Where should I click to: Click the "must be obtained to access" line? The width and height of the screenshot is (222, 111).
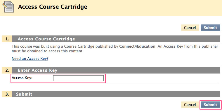pyautogui.click(x=48, y=51)
